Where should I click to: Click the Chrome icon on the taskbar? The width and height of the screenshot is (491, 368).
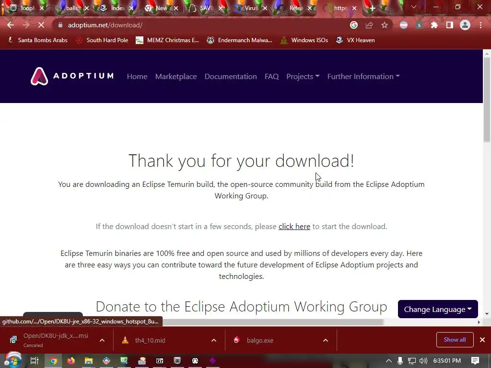[54, 360]
